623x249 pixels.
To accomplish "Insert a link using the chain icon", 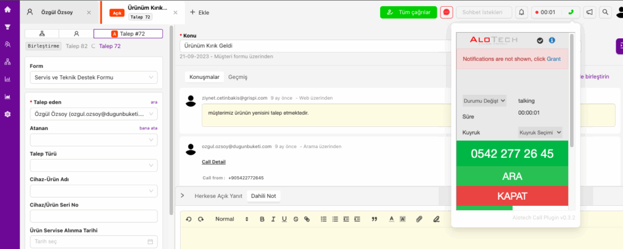I will [307, 219].
